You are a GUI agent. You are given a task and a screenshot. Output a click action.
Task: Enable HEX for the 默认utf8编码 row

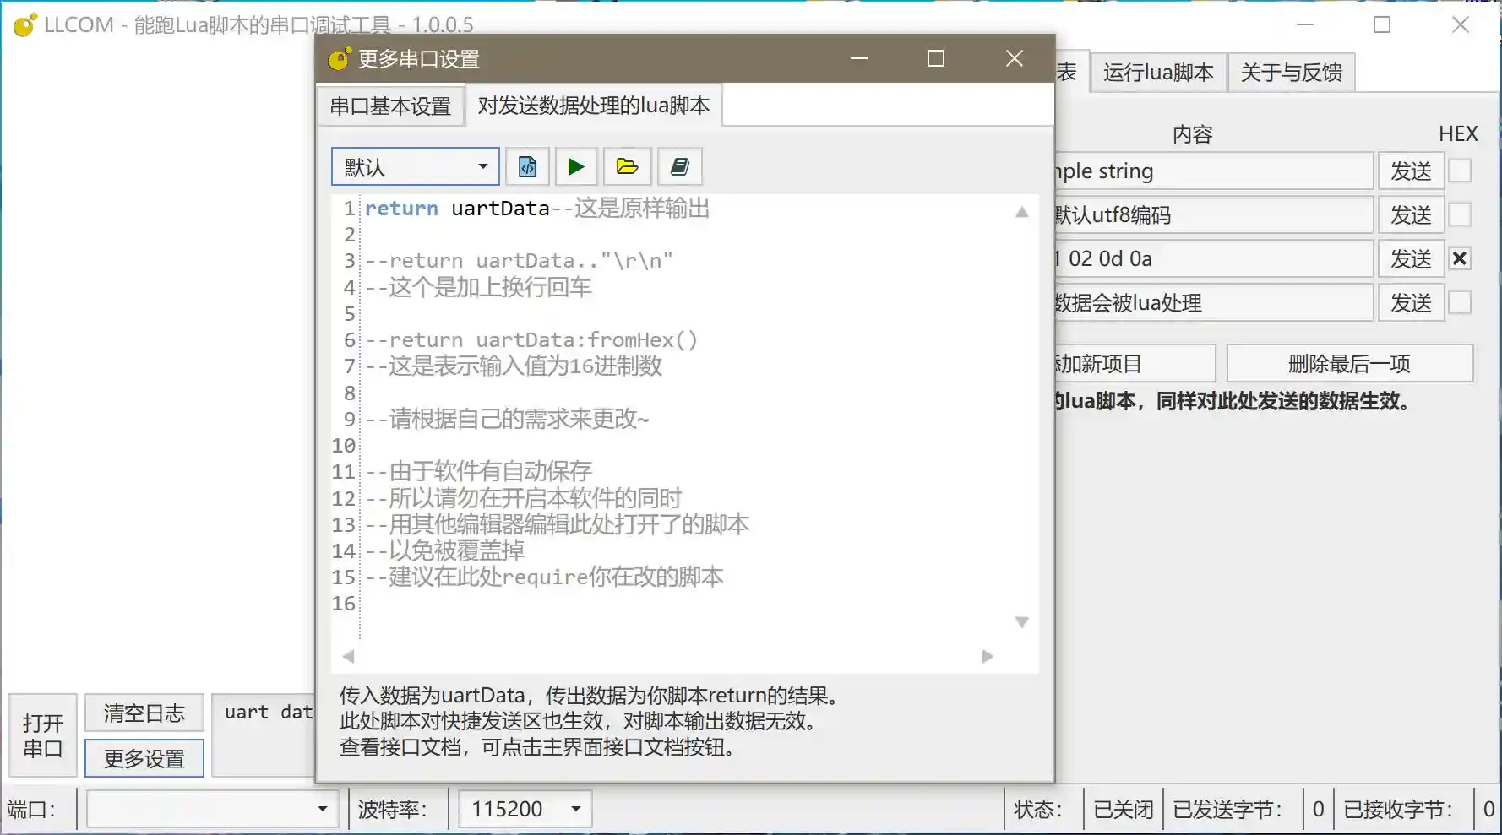1461,214
